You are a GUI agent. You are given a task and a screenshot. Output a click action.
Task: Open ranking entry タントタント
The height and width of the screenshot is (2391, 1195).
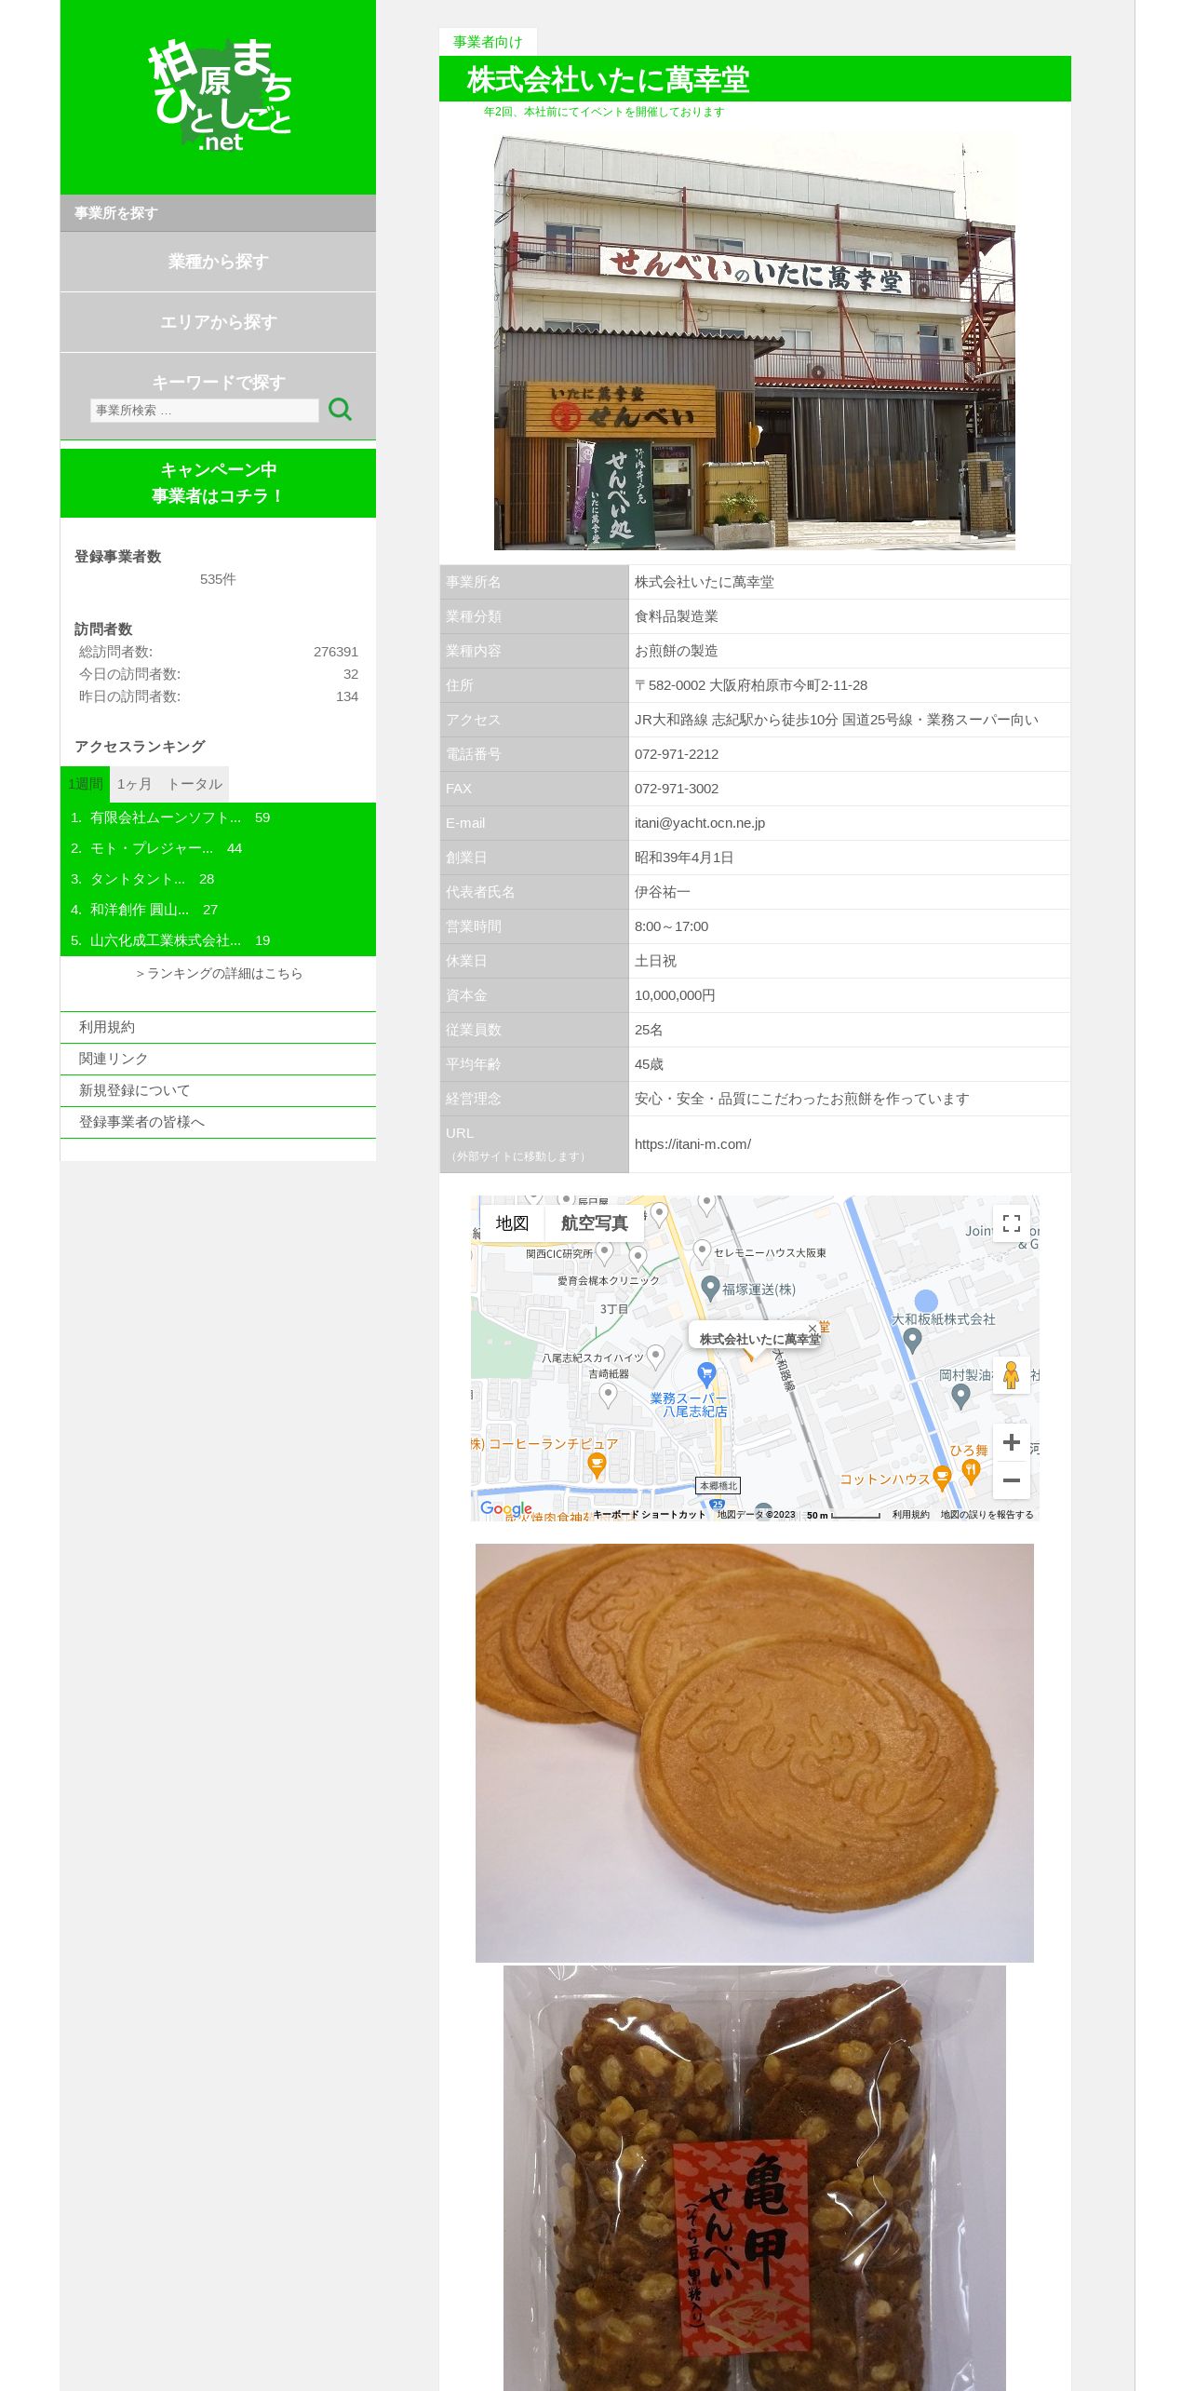[138, 879]
